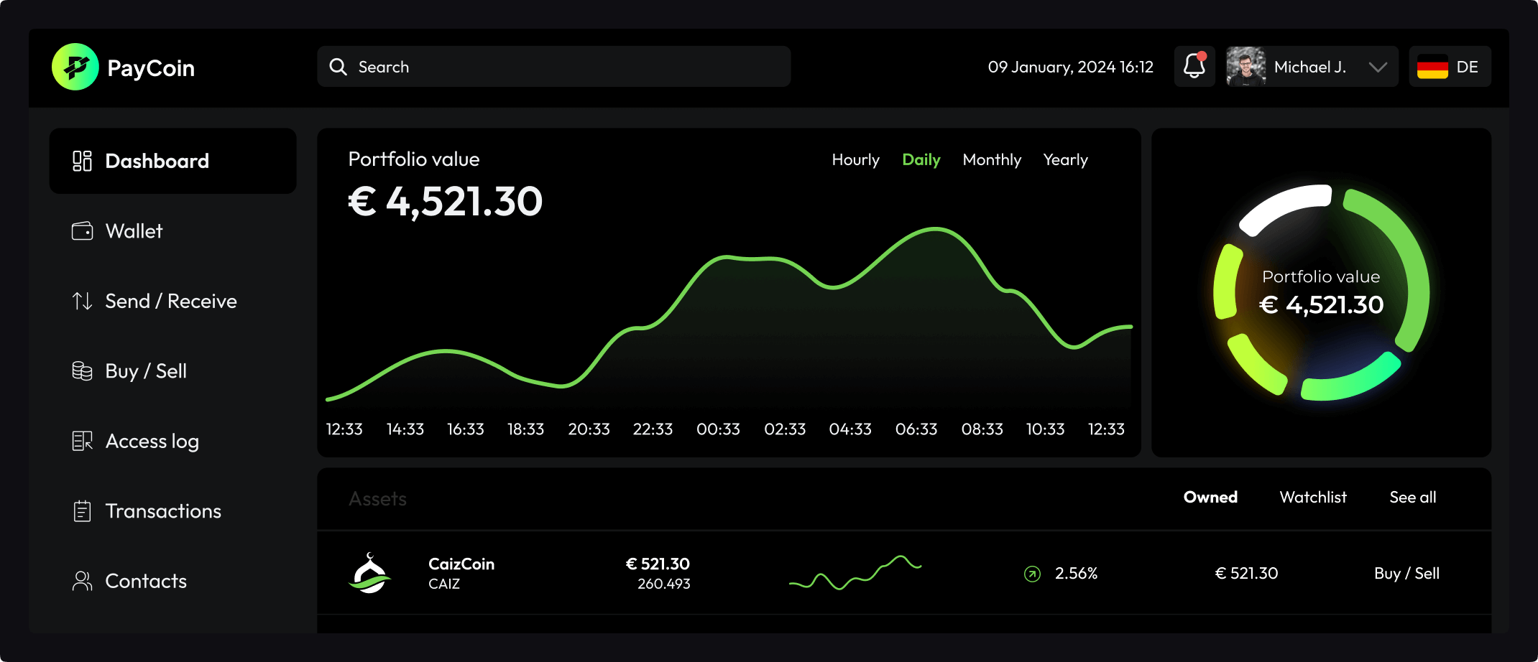Switch chart to Hourly view
This screenshot has height=662, width=1538.
tap(855, 159)
